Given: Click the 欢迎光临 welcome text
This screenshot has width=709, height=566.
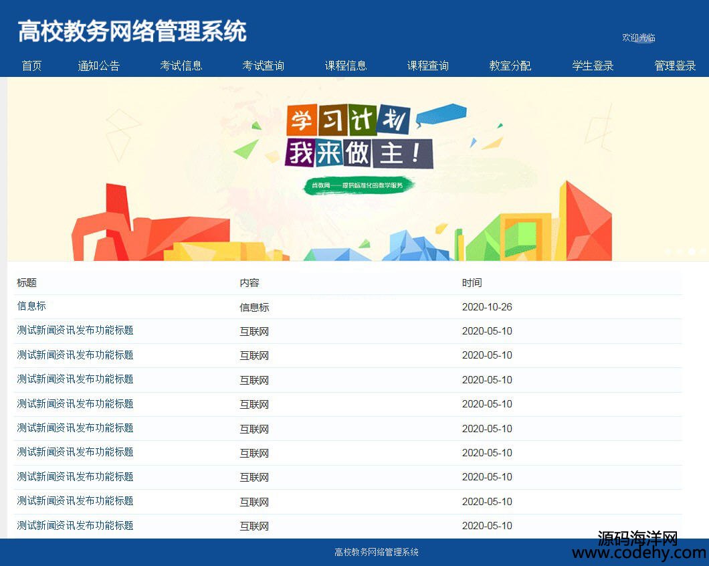Looking at the screenshot, I should point(639,37).
